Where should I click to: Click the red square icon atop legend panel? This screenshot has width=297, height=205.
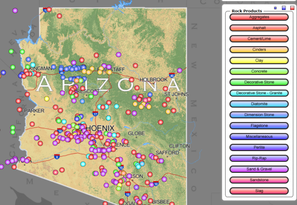point(292,8)
